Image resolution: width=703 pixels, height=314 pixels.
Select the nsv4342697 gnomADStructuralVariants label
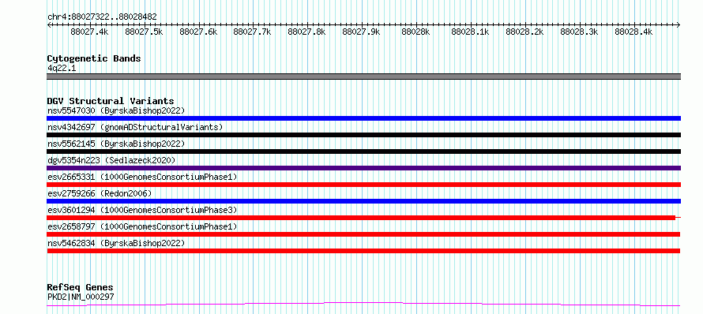click(135, 127)
